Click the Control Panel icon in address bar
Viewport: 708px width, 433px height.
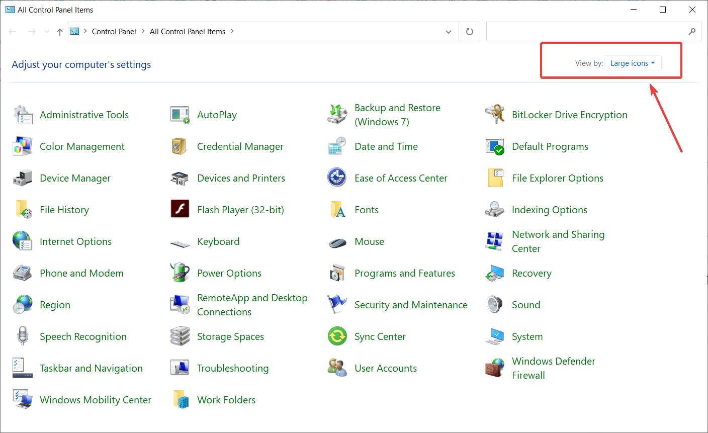tap(74, 31)
